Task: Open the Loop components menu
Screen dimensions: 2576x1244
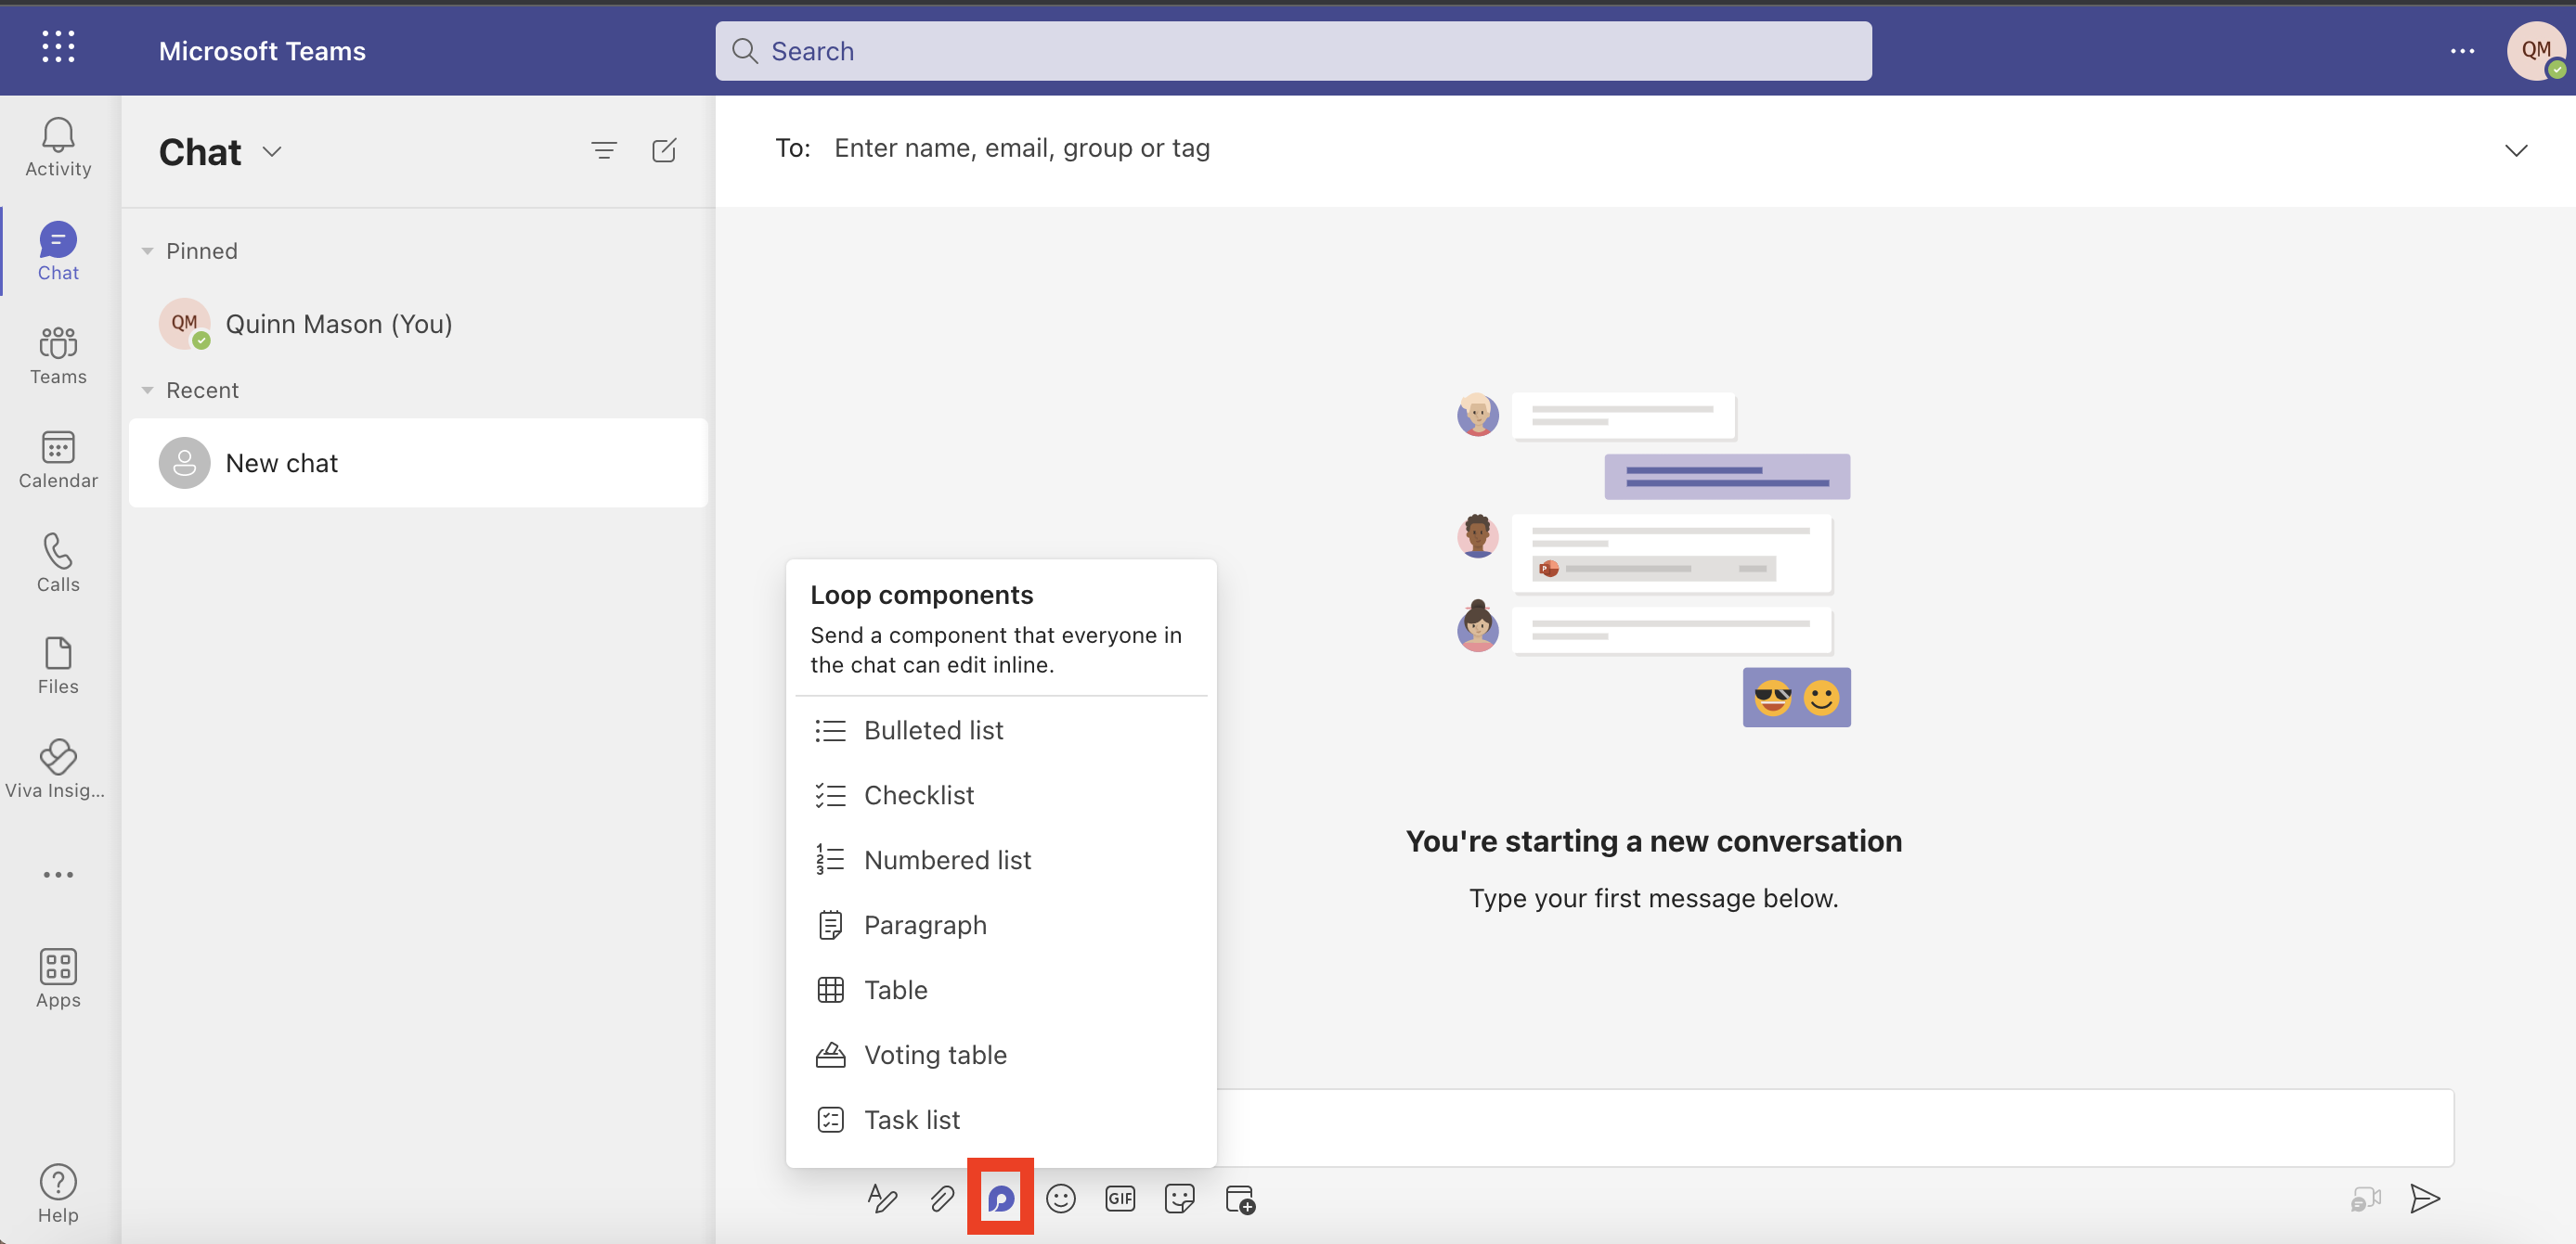Action: (x=1001, y=1197)
